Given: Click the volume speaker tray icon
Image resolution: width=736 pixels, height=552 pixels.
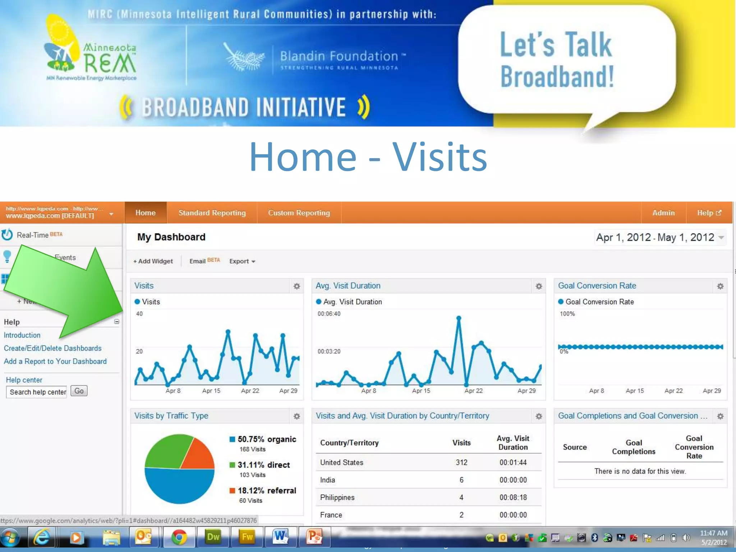Looking at the screenshot, I should [686, 538].
